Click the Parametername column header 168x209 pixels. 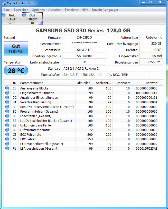(47, 83)
